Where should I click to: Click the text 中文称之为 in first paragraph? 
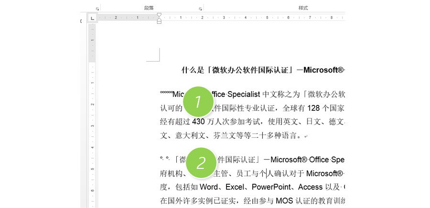pyautogui.click(x=281, y=94)
